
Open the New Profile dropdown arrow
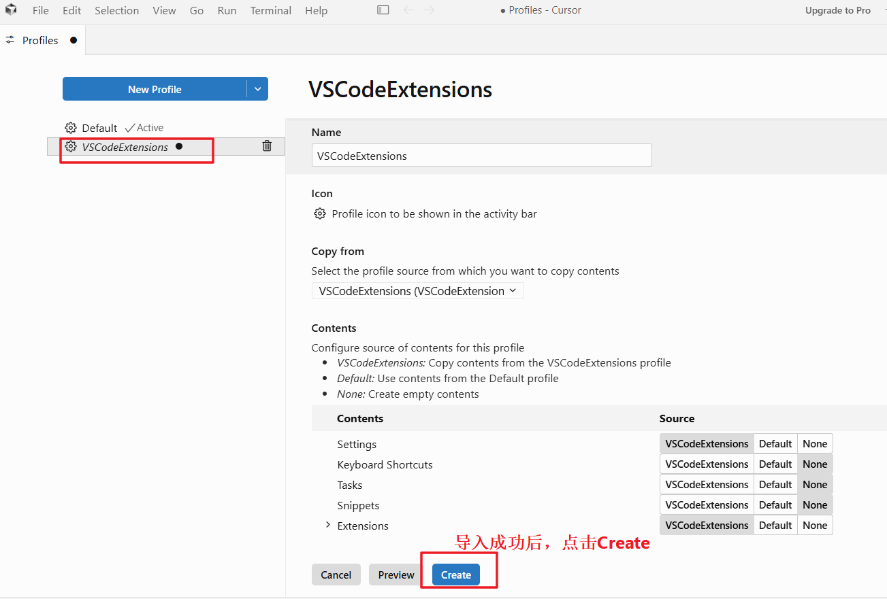tap(257, 89)
